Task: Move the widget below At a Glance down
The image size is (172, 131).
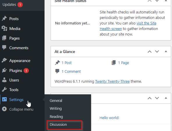Action: coord(157,98)
